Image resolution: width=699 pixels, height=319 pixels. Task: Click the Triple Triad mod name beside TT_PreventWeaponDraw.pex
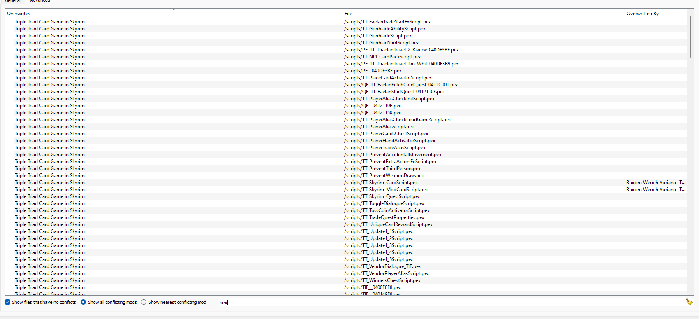click(50, 176)
